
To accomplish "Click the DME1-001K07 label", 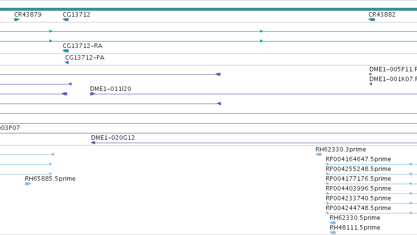I will point(393,79).
